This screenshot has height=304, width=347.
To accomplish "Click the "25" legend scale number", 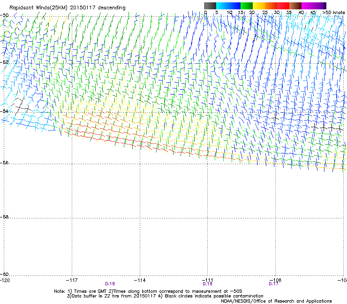I will coord(265,13).
